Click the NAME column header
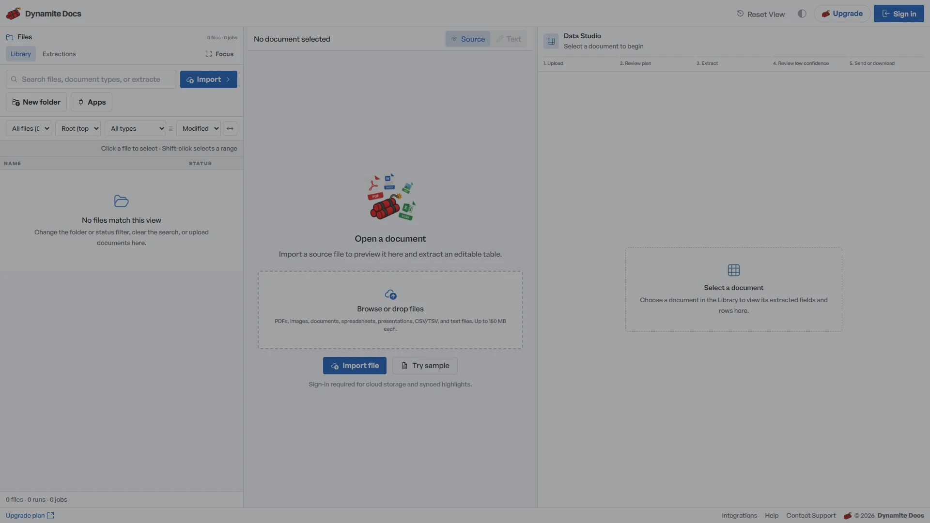Image resolution: width=930 pixels, height=523 pixels. tap(13, 163)
